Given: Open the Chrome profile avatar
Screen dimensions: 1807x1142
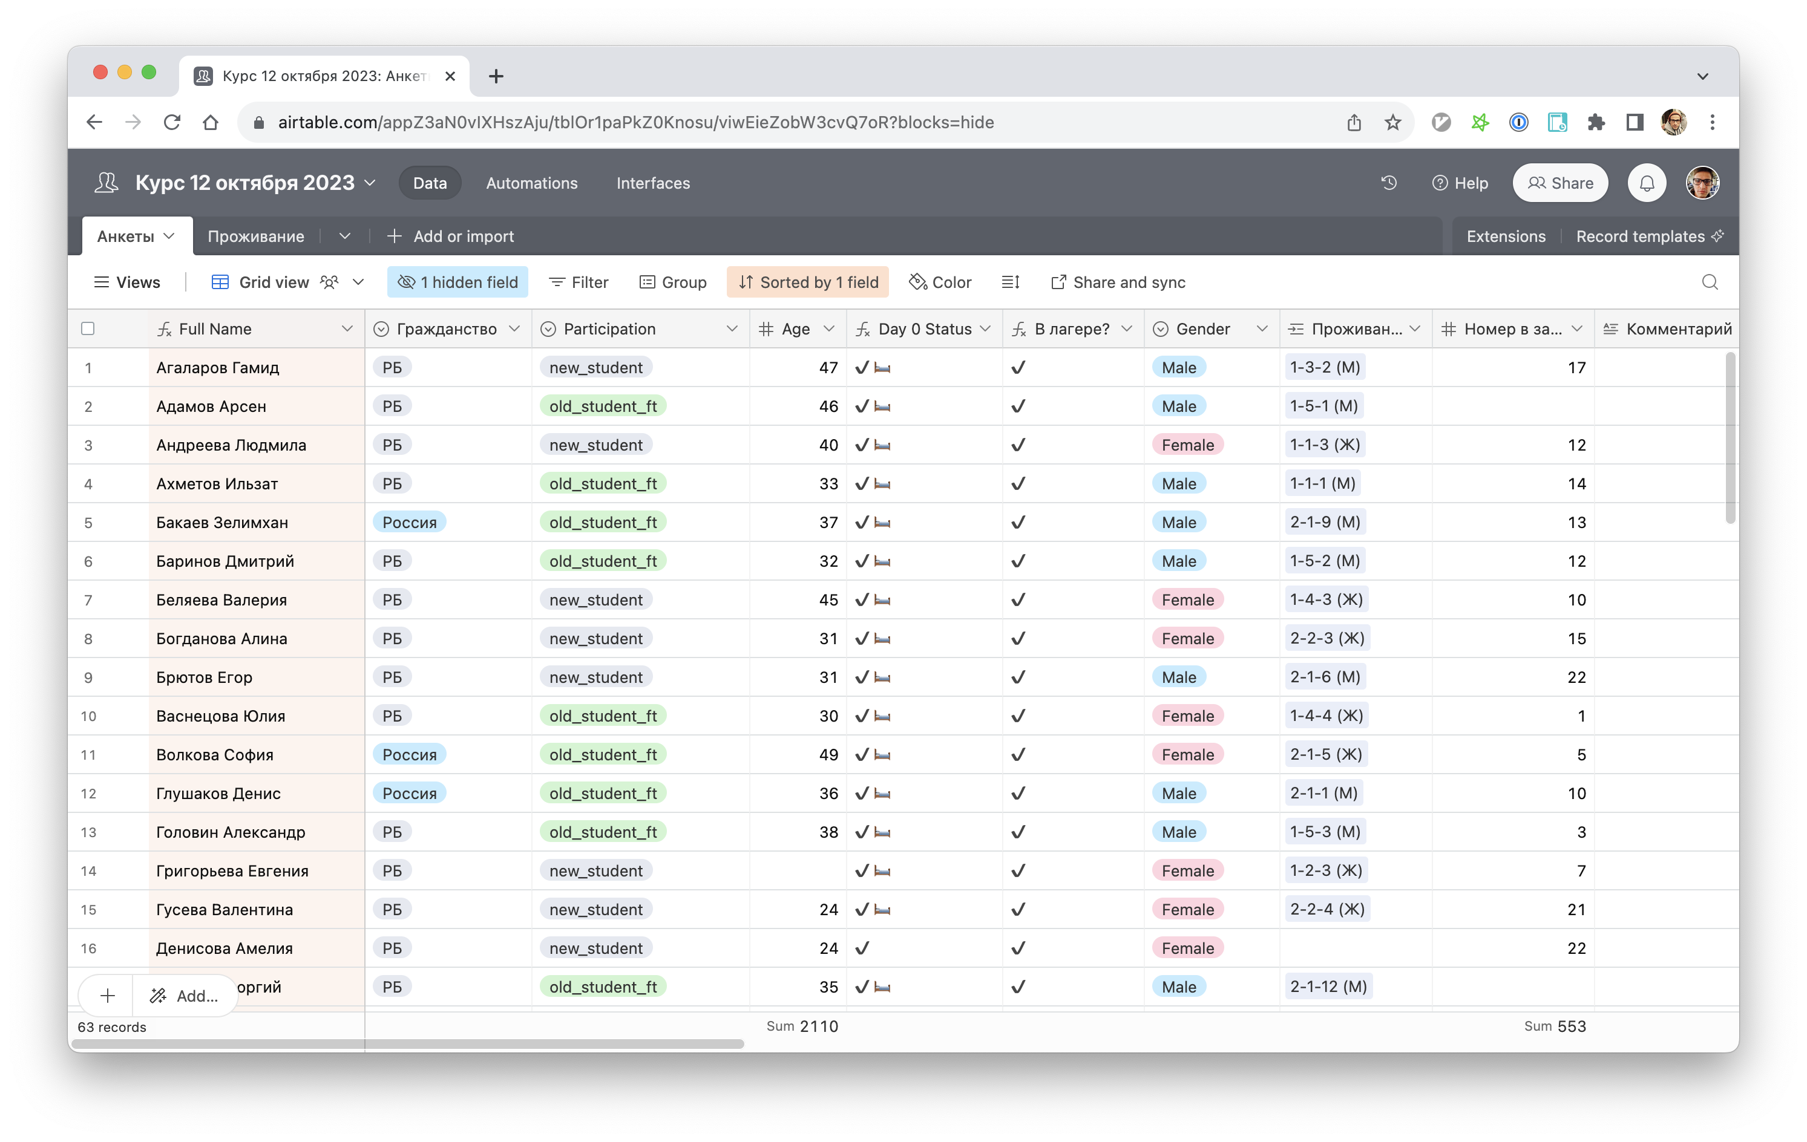Looking at the screenshot, I should [1674, 122].
